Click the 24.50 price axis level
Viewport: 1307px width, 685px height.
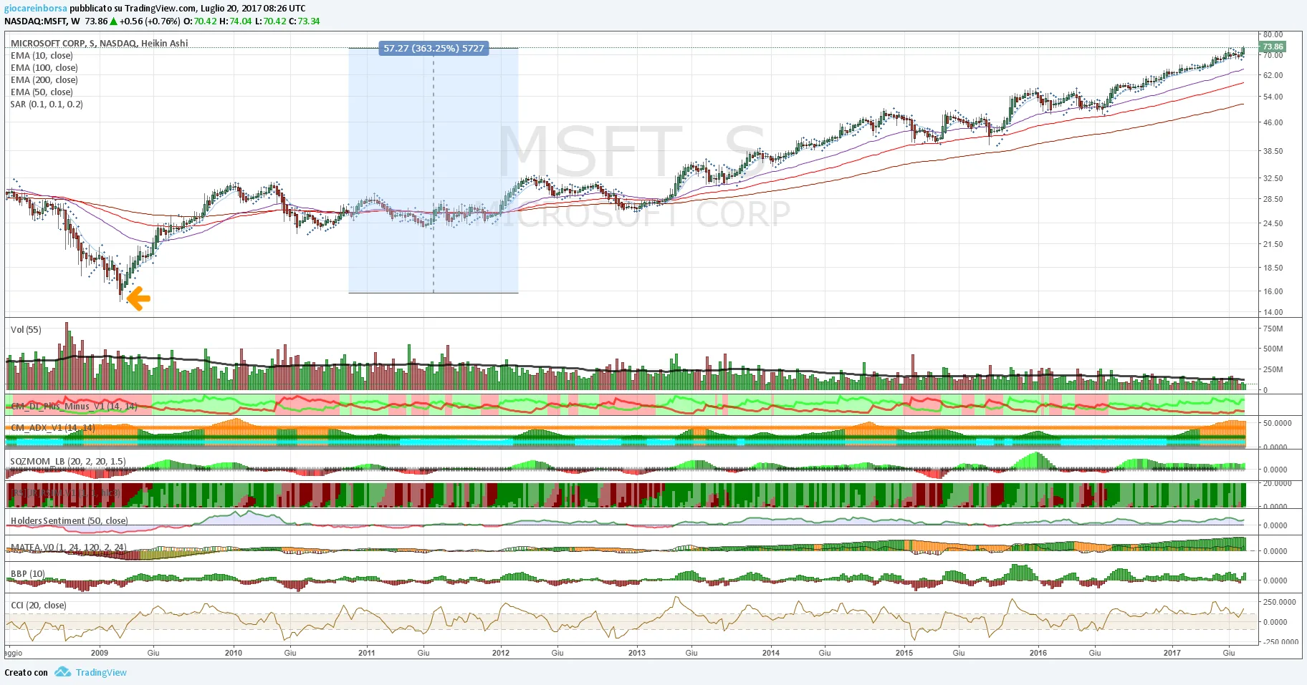1273,223
